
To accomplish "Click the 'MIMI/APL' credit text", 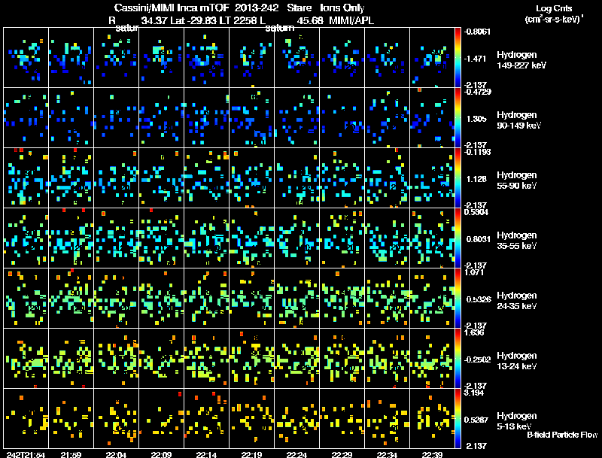I will coord(351,20).
